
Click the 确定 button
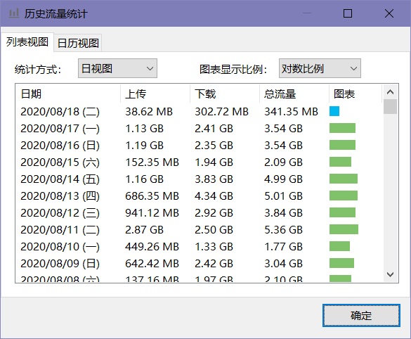click(x=361, y=315)
